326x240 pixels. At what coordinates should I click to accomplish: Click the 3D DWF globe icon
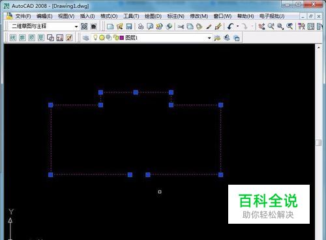coord(169,27)
